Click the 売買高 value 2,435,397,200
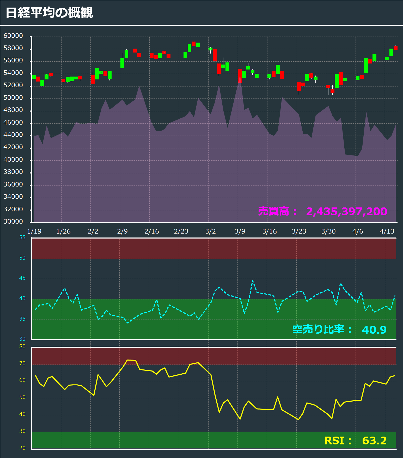This screenshot has width=403, height=458. coord(346,211)
